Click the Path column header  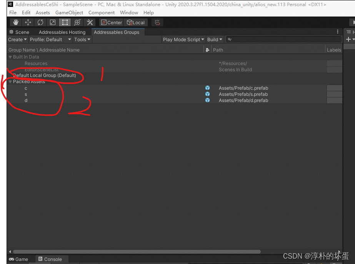click(x=218, y=50)
